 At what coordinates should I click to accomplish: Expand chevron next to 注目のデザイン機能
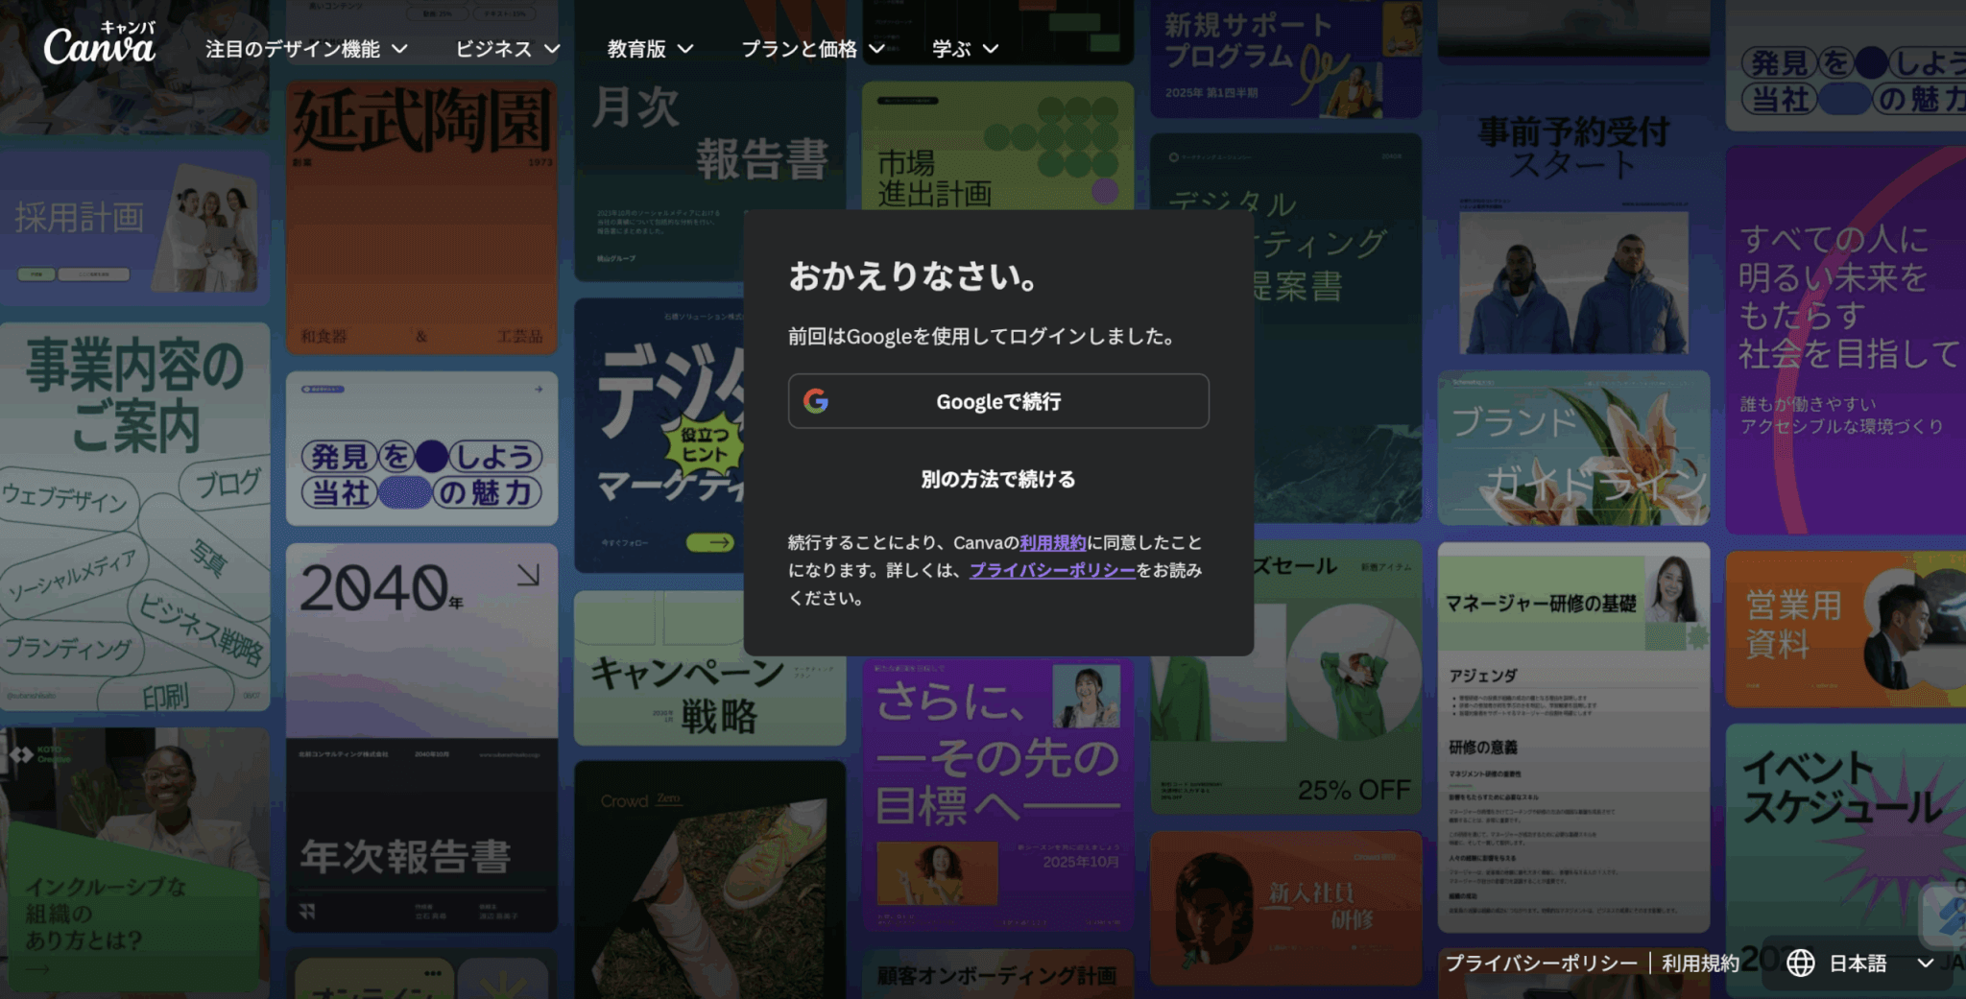click(400, 48)
